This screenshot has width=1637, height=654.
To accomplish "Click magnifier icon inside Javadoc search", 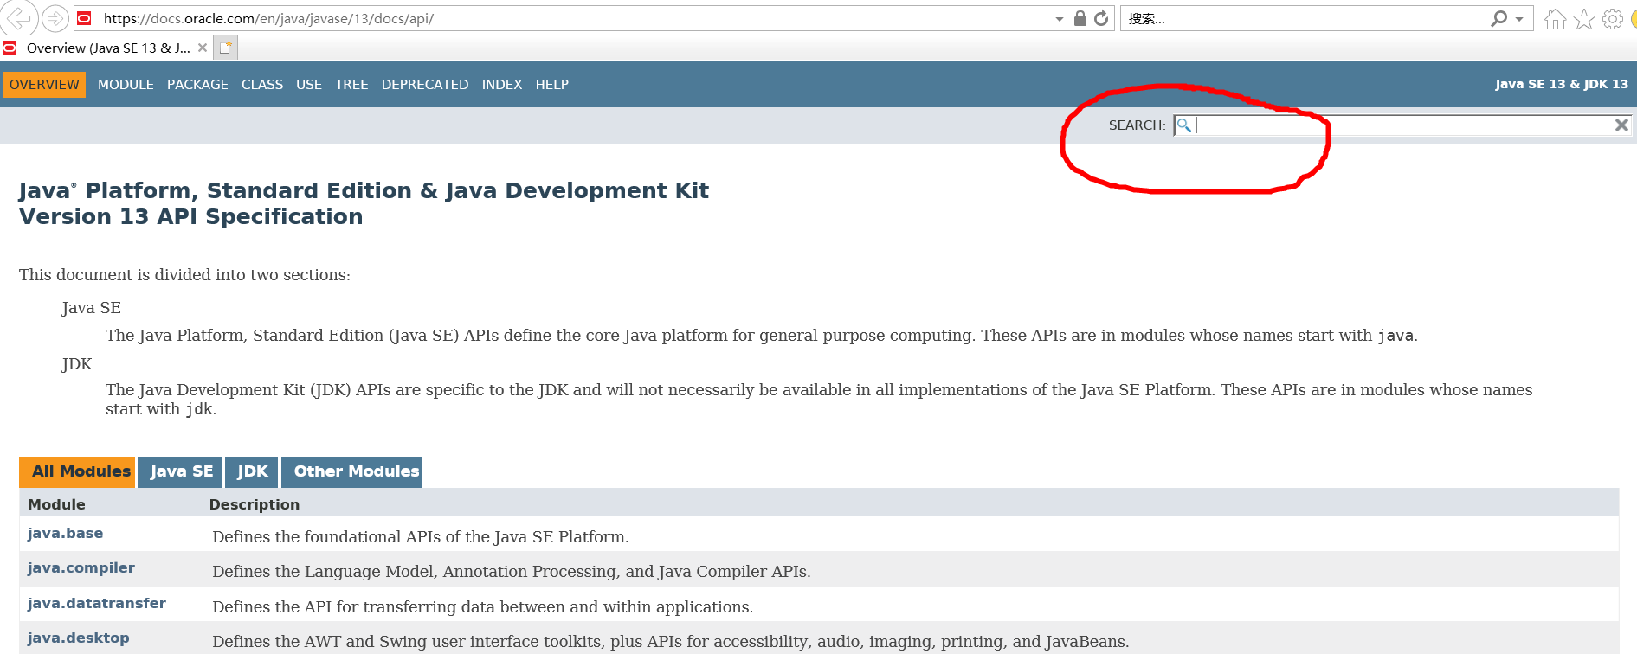I will (x=1183, y=125).
